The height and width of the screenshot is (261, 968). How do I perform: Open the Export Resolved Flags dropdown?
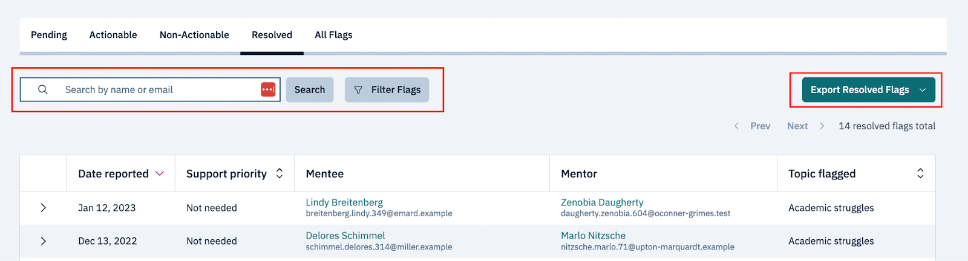[869, 89]
